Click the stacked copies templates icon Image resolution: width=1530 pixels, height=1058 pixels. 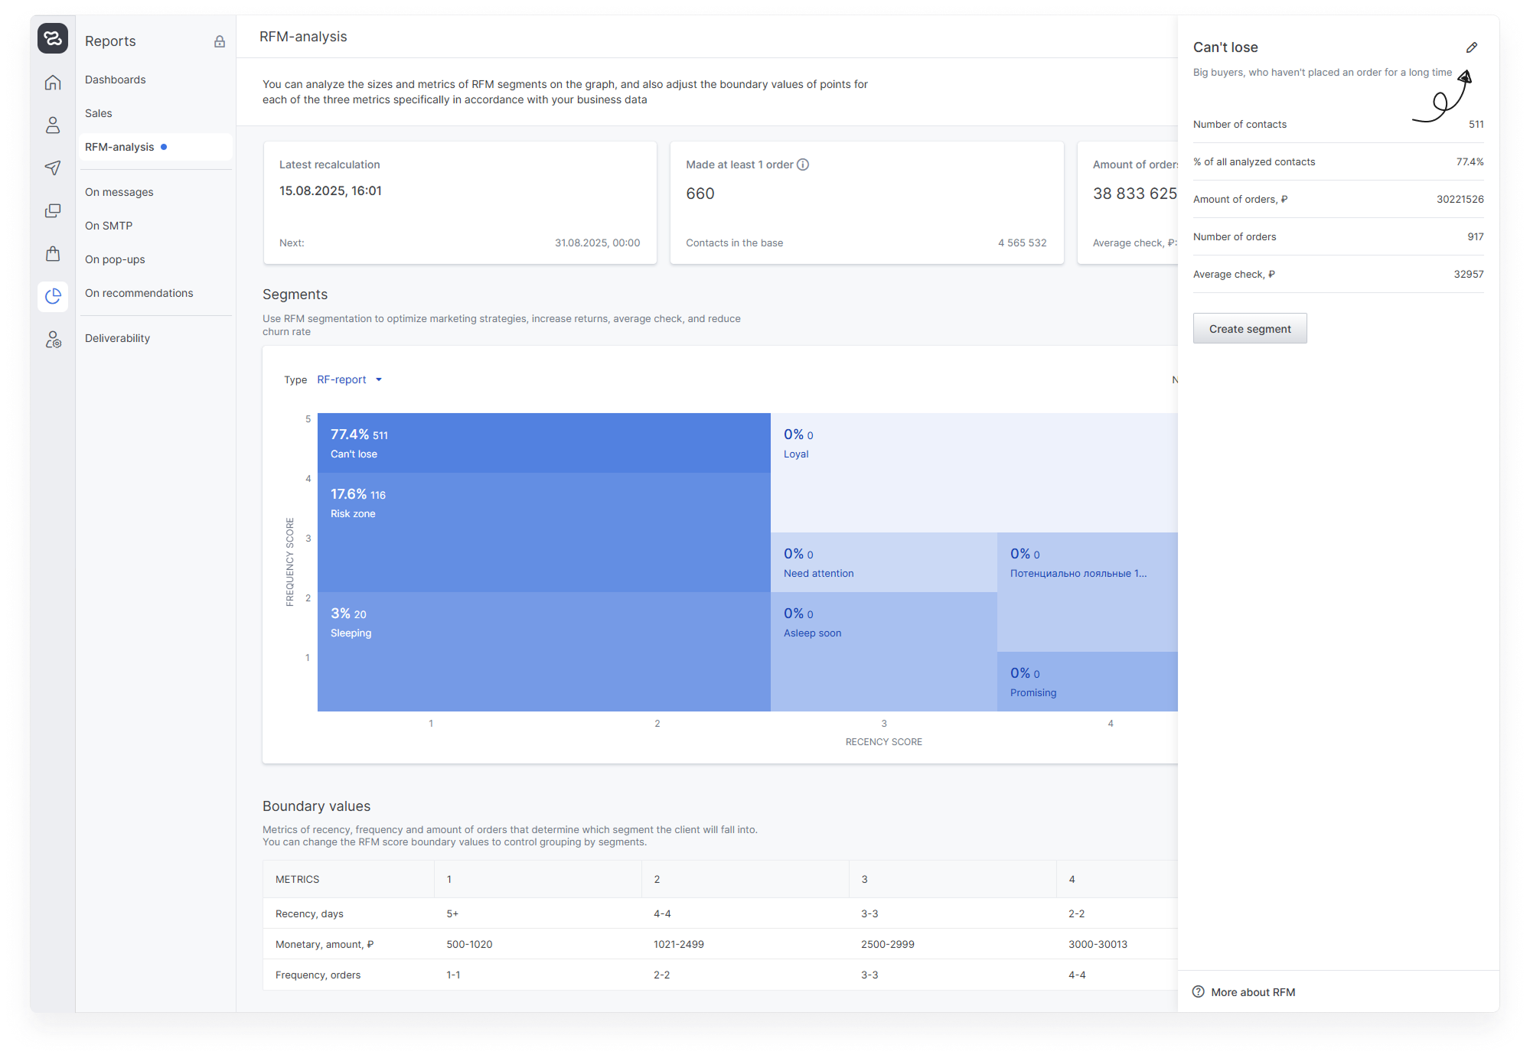(x=53, y=211)
